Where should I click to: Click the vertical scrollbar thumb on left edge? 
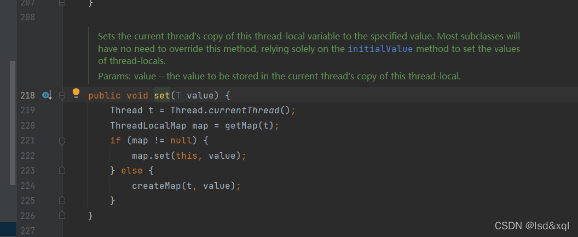click(x=13, y=123)
